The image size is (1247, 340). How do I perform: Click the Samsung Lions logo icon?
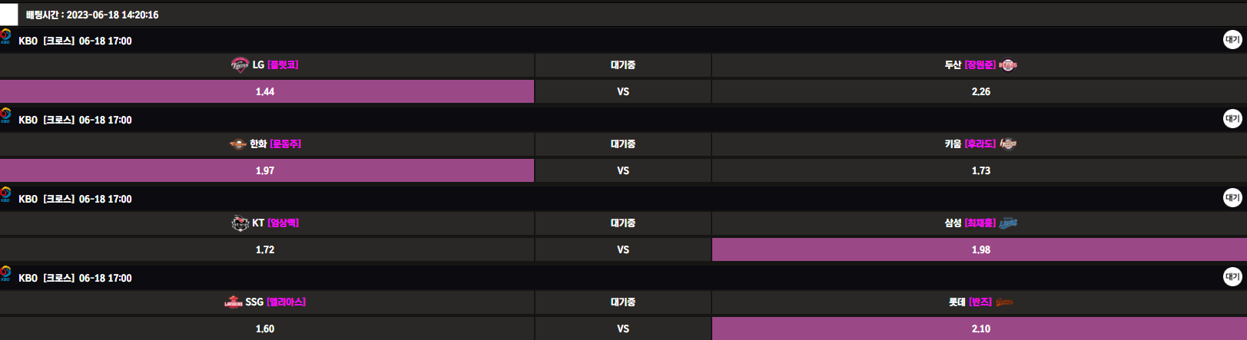1008,223
